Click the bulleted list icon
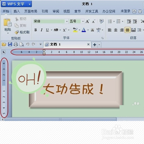The image size is (144, 144). coord(110,22)
